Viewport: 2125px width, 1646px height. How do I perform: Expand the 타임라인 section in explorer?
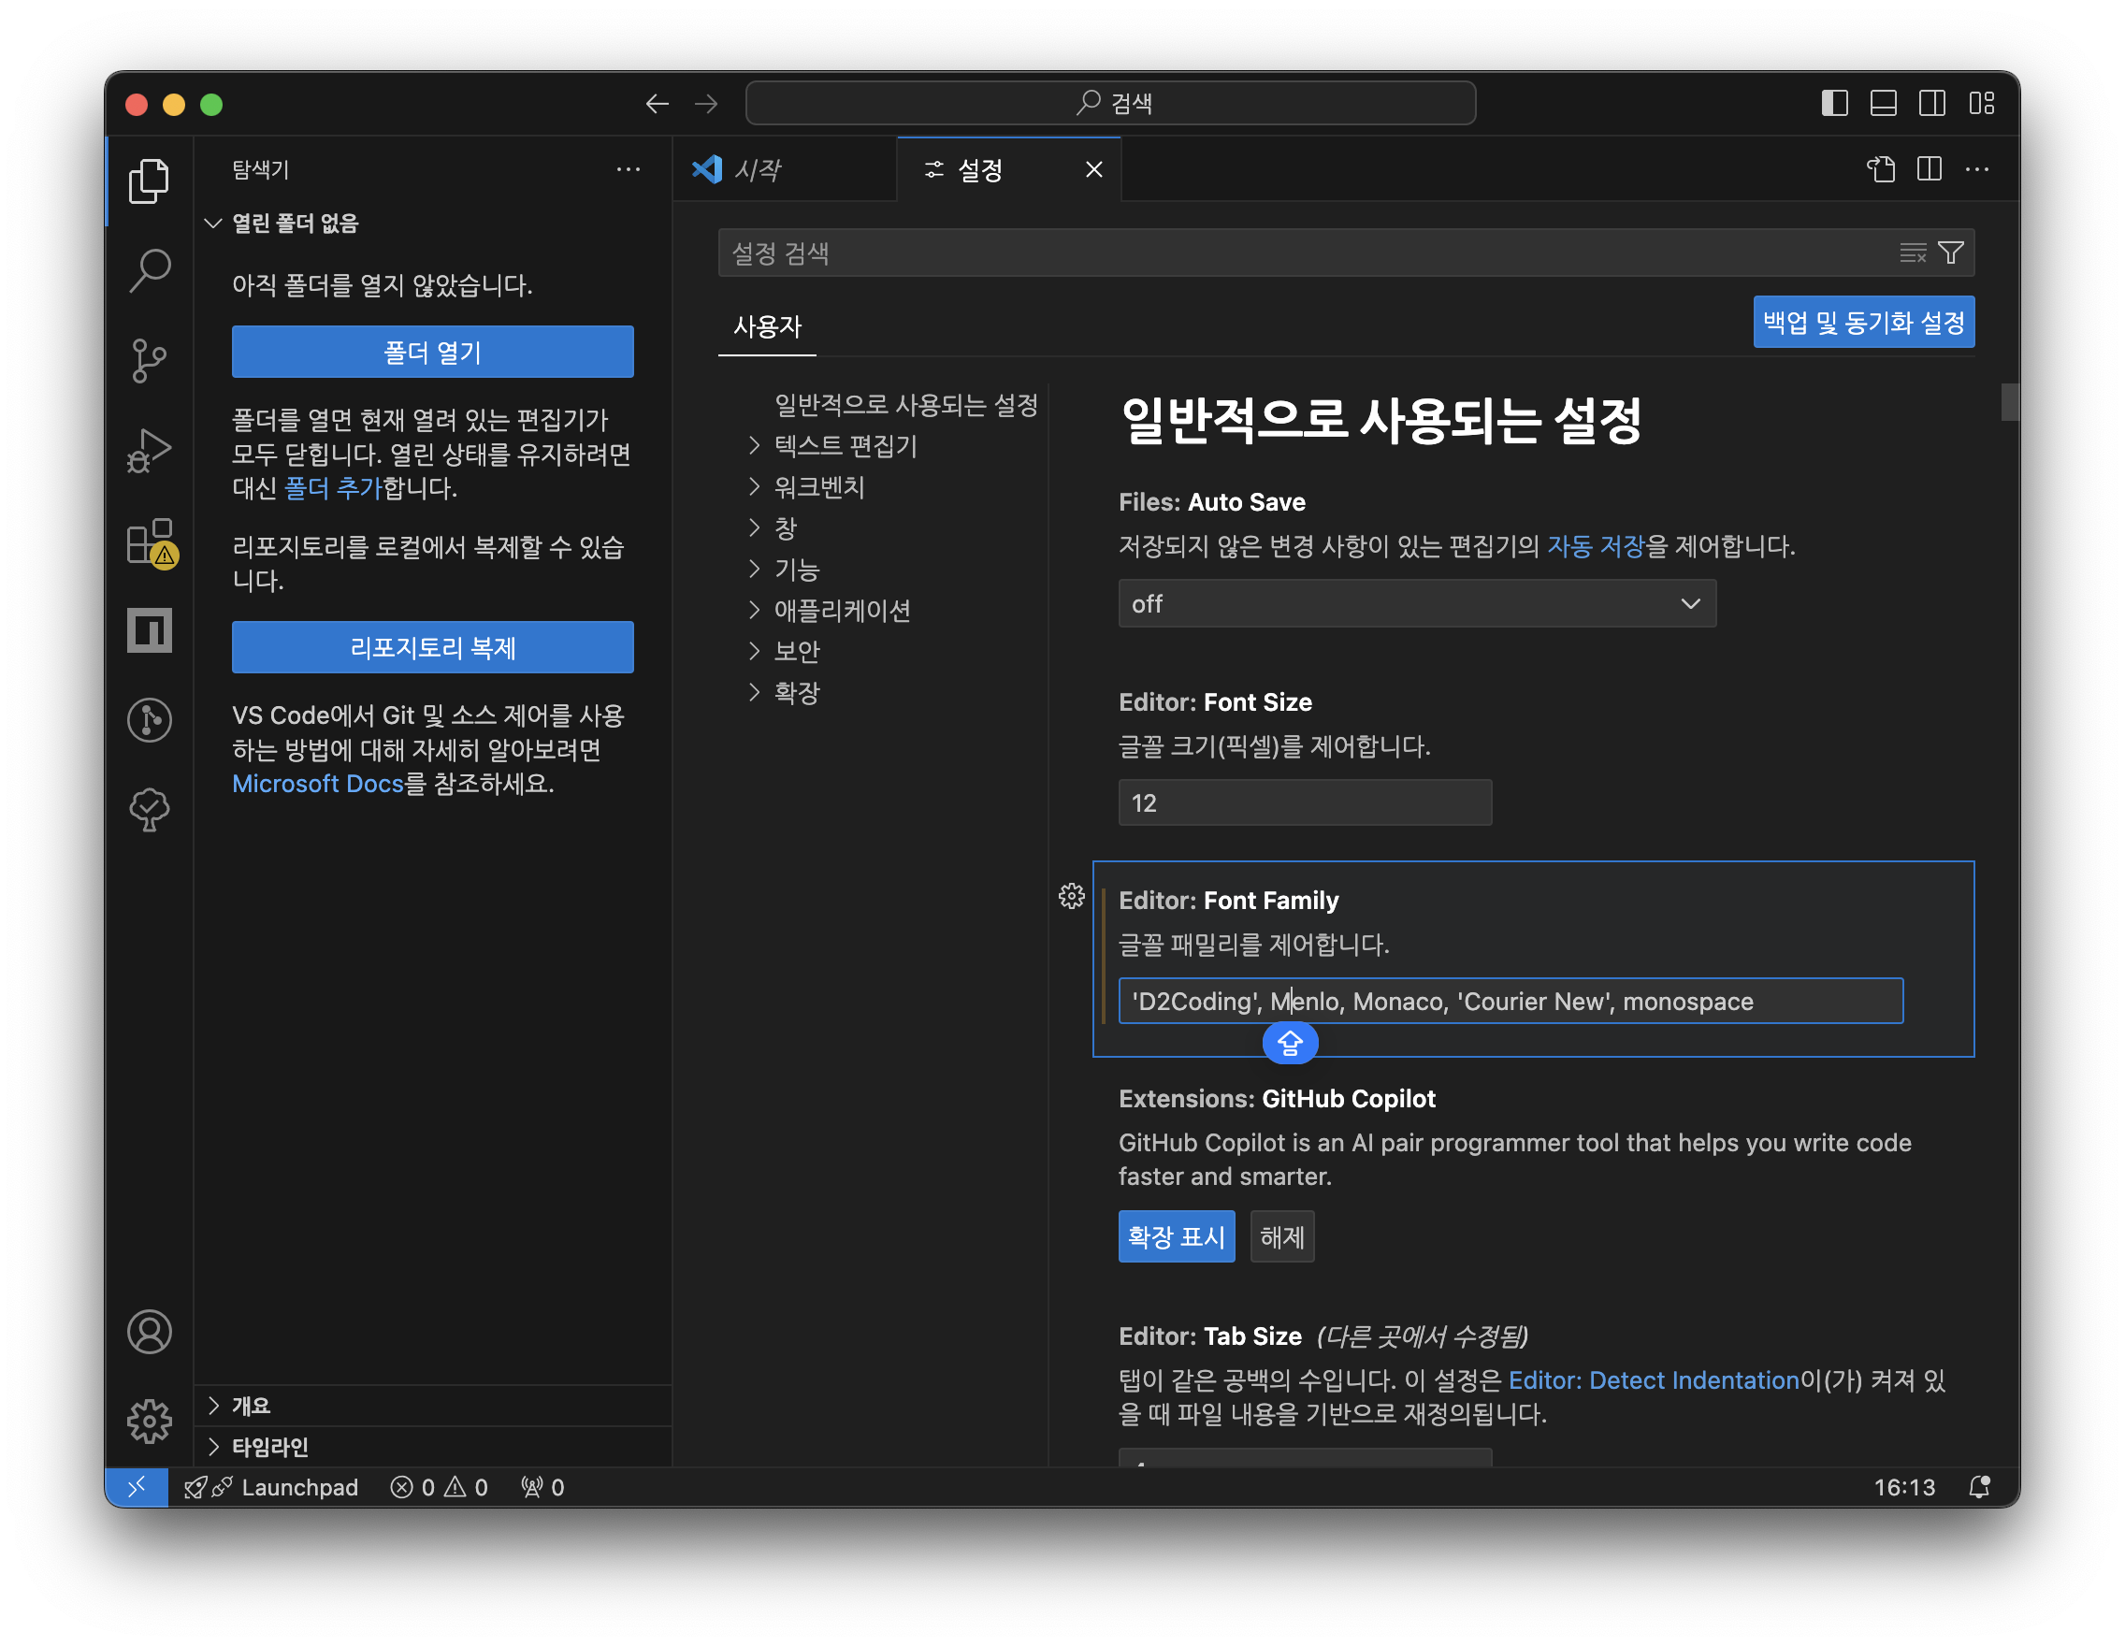[269, 1447]
